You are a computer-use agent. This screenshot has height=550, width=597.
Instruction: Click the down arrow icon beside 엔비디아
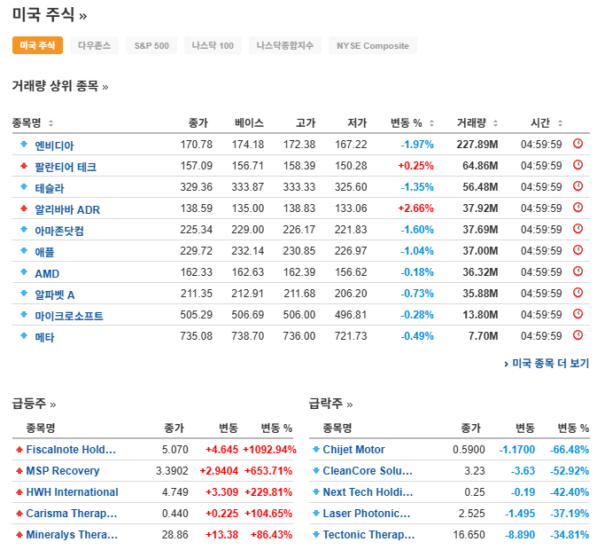24,145
